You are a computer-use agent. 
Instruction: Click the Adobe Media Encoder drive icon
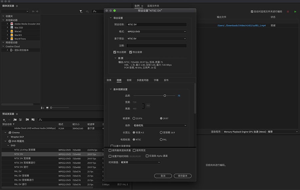click(x=12, y=24)
